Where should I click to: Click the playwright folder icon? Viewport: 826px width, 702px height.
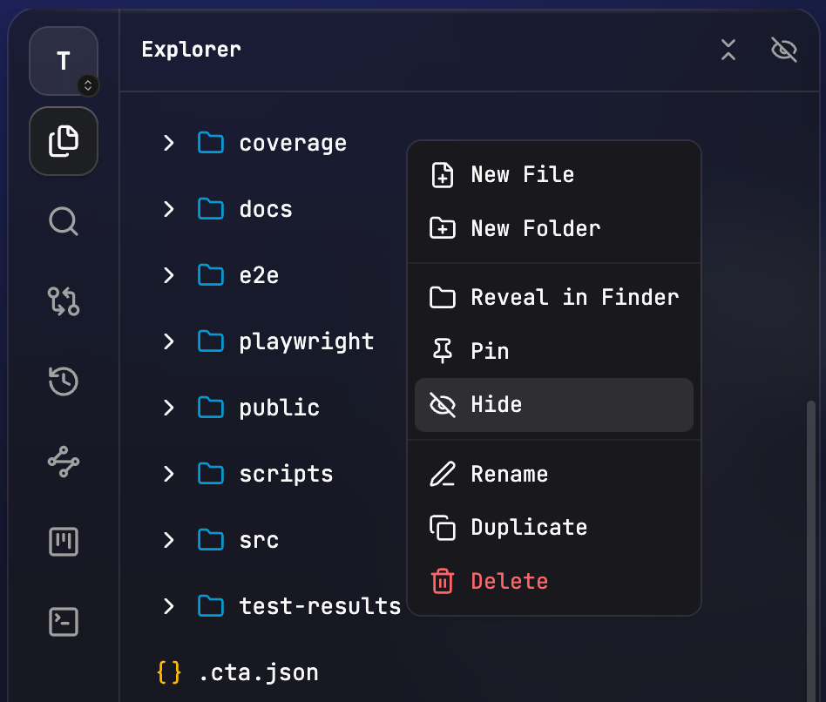[x=211, y=341]
